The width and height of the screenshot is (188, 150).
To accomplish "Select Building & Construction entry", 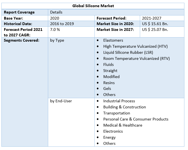I will pos(124,107).
